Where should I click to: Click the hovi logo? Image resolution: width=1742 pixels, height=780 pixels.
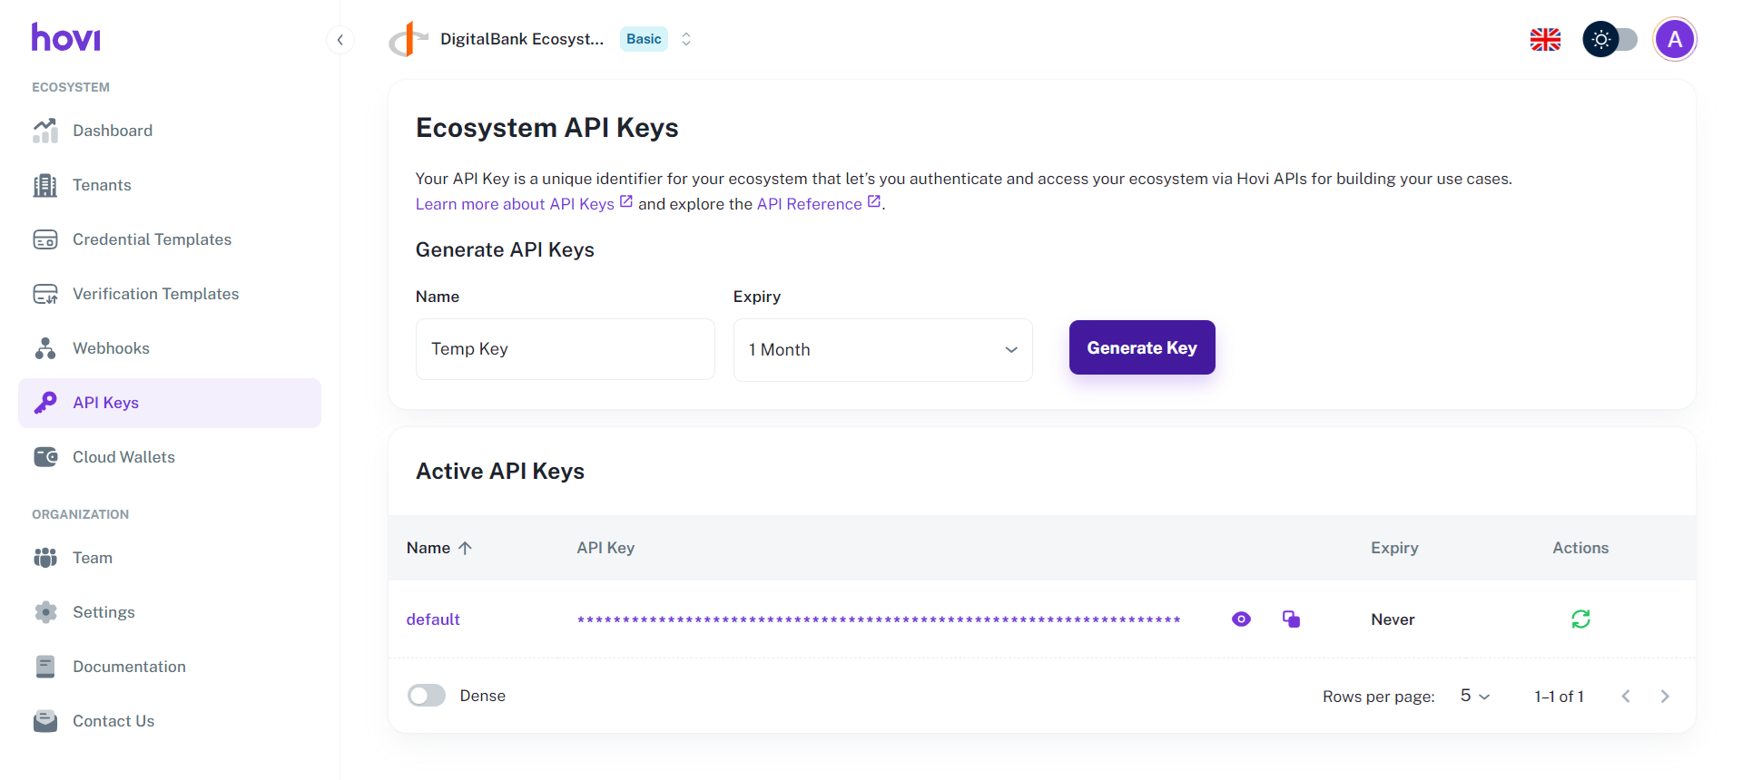point(66,37)
